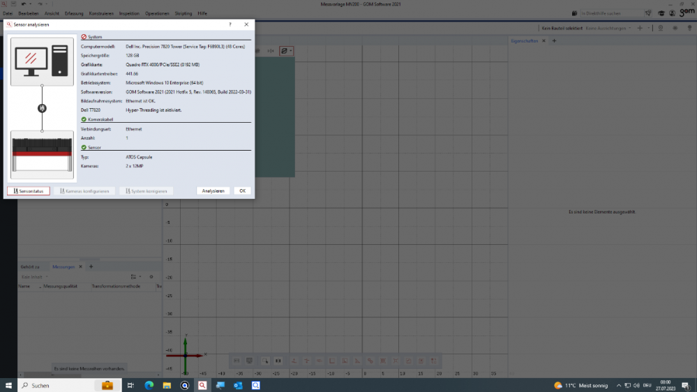This screenshot has width=697, height=392.
Task: Click the Sensorstatus button in the dialog
Action: [x=29, y=190]
